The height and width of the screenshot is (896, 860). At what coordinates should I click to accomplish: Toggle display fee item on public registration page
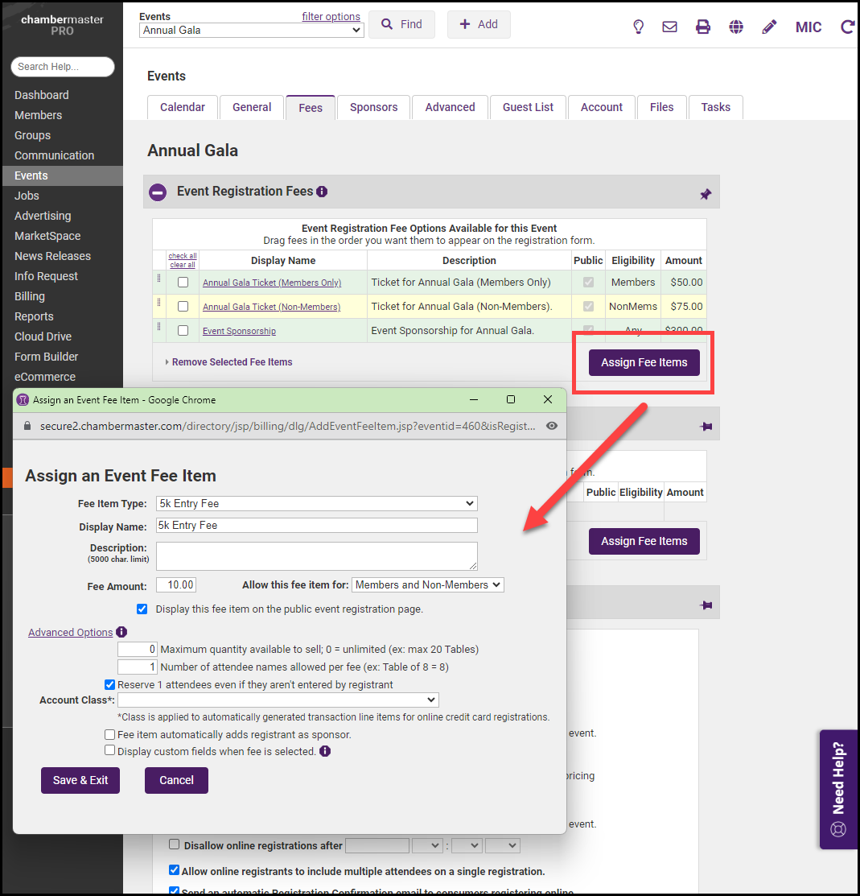142,609
